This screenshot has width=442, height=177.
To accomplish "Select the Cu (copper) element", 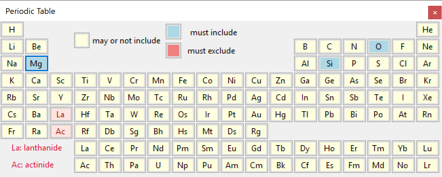I will pos(256,80).
